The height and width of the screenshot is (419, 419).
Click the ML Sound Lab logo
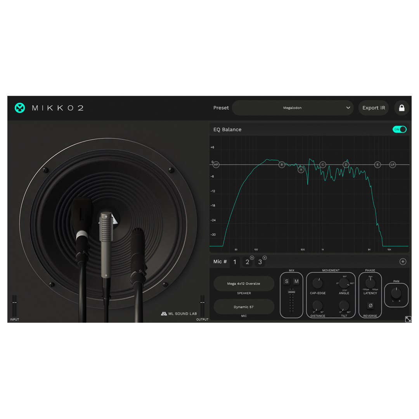coord(179,314)
